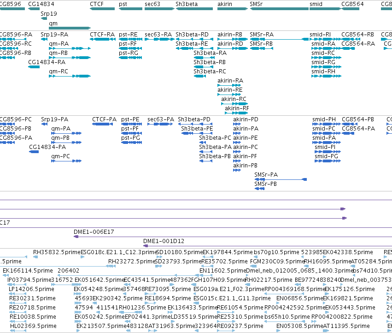Click the CG14834 gene feature

click(x=34, y=9)
